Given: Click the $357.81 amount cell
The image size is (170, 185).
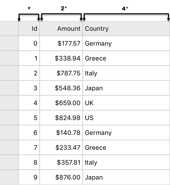Looking at the screenshot, I should [x=61, y=162].
